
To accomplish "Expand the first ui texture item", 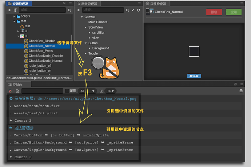I will 18,31.
